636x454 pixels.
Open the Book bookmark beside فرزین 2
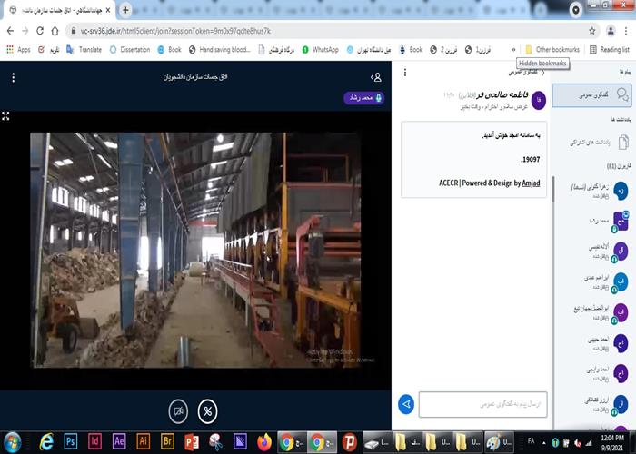coord(411,49)
